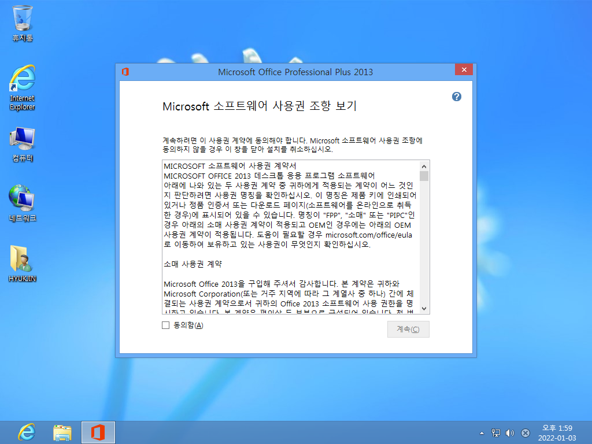The image size is (592, 444).
Task: Select the 컴퓨터 desktop icon
Action: click(23, 144)
